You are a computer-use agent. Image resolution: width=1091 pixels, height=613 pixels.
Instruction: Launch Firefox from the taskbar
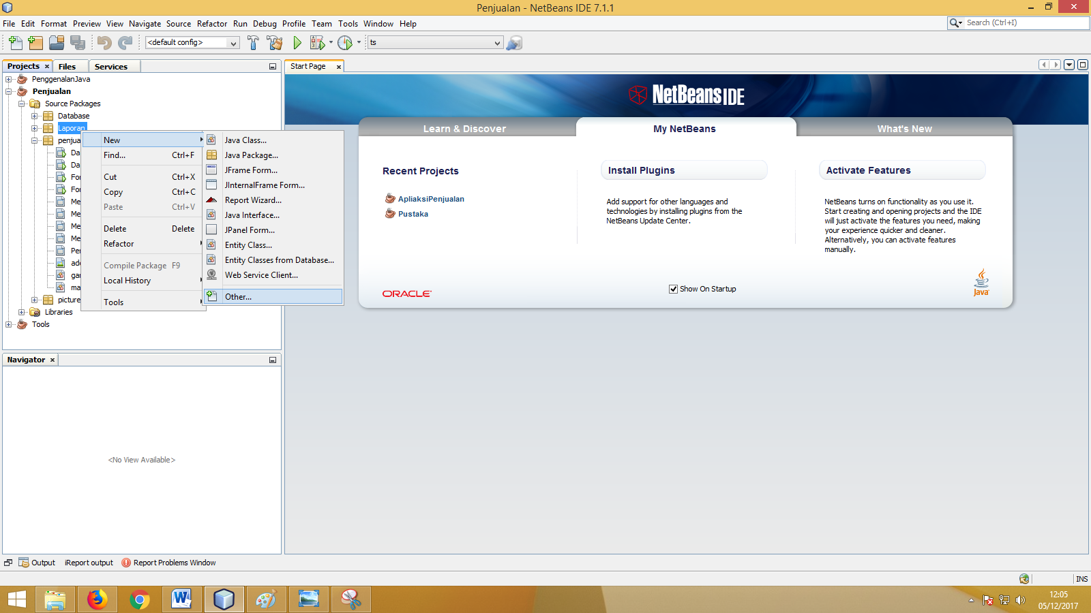click(97, 599)
